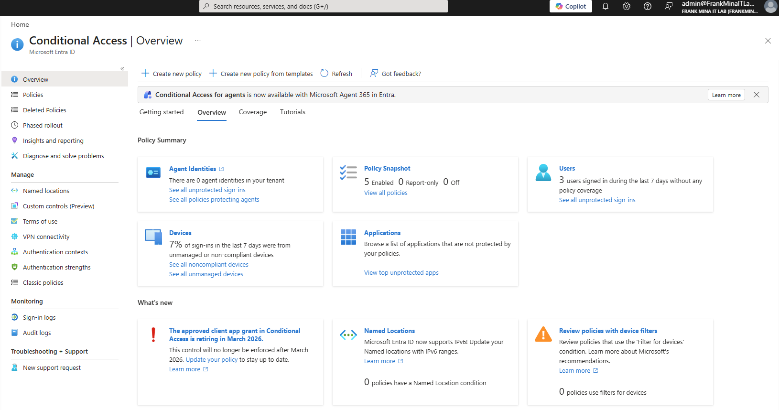This screenshot has width=779, height=410.
Task: Open Learn more link under Named Locations
Action: 383,361
